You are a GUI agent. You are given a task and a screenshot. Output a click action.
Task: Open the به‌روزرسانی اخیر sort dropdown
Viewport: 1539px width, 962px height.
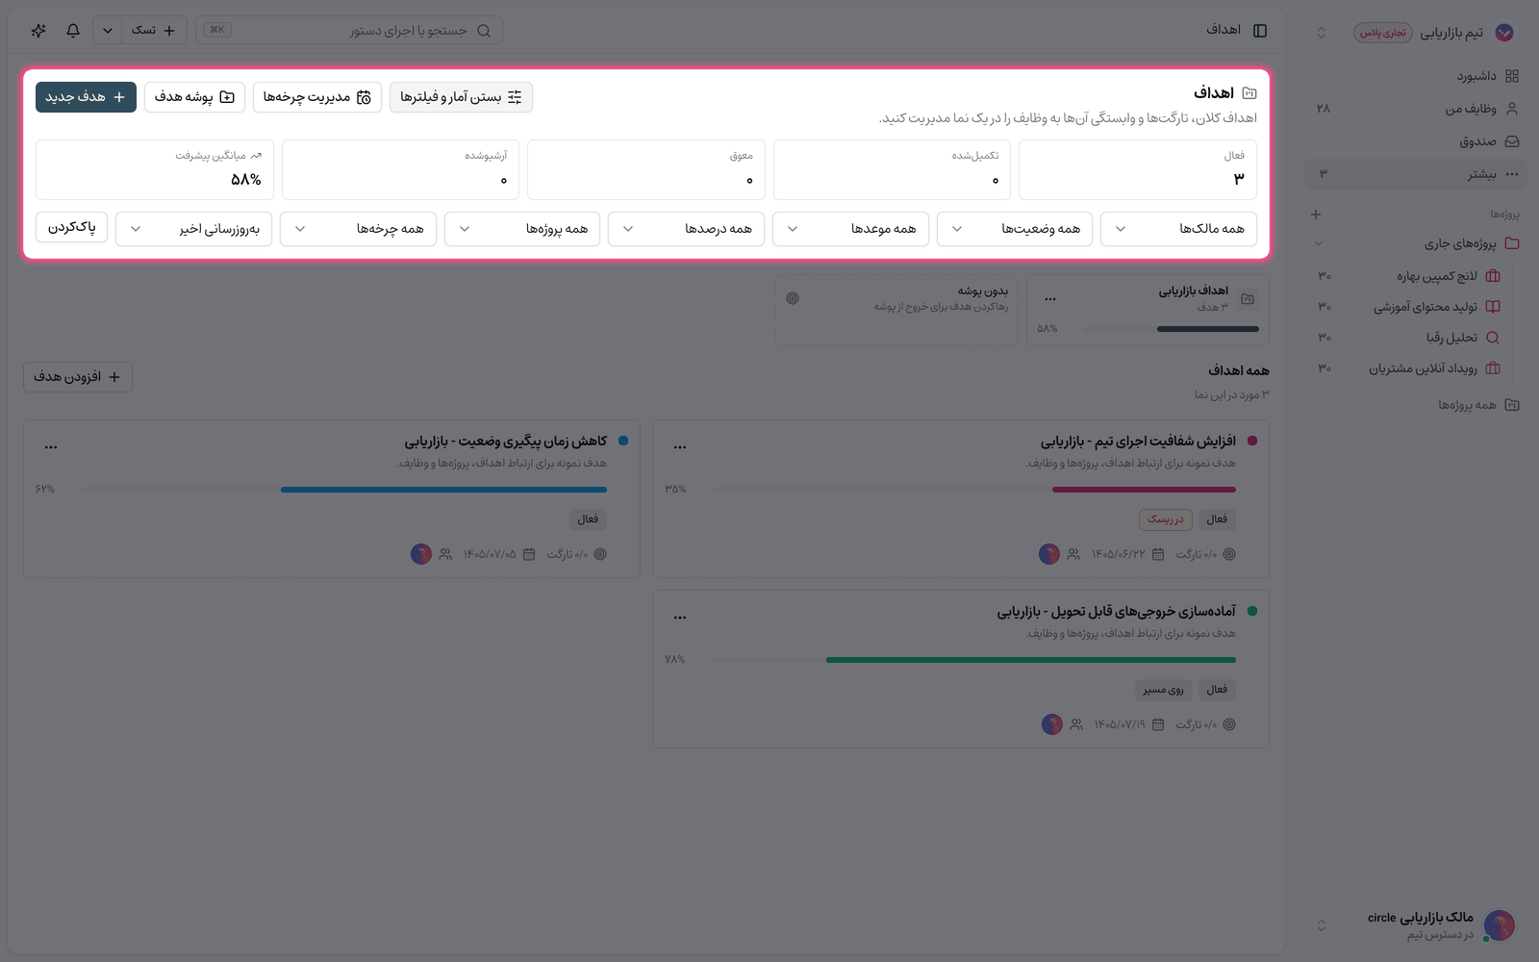193,229
